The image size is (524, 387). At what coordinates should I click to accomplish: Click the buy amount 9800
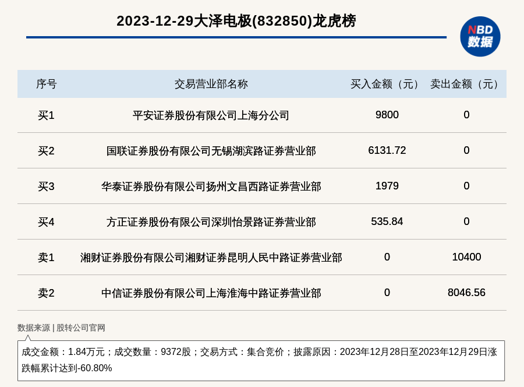[387, 115]
